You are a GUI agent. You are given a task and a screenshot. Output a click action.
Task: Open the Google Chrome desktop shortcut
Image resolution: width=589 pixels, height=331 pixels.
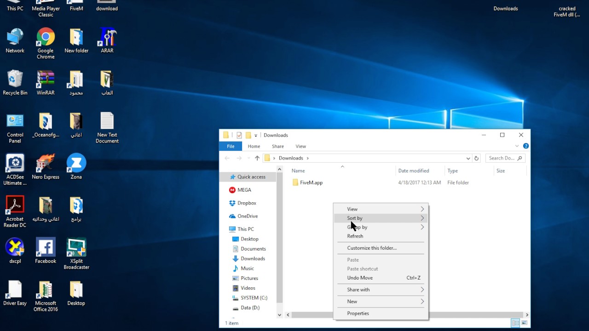tap(46, 43)
